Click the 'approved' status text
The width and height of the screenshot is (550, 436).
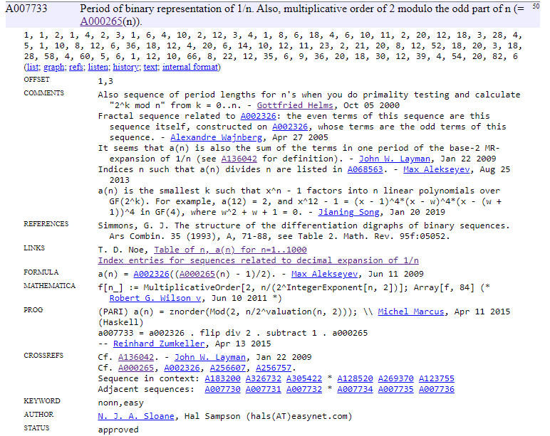(x=118, y=430)
